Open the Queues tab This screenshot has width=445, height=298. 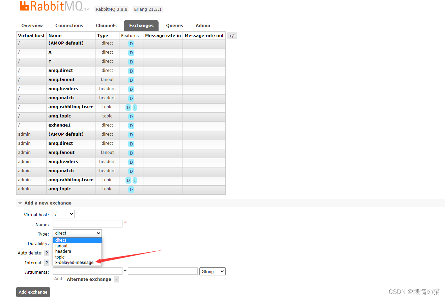coord(174,25)
